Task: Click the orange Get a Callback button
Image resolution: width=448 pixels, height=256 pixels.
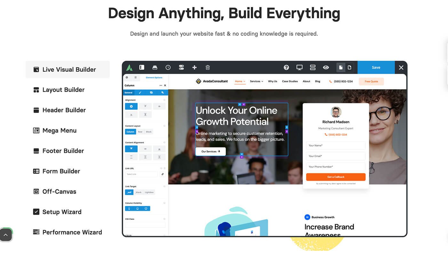Action: (x=336, y=177)
